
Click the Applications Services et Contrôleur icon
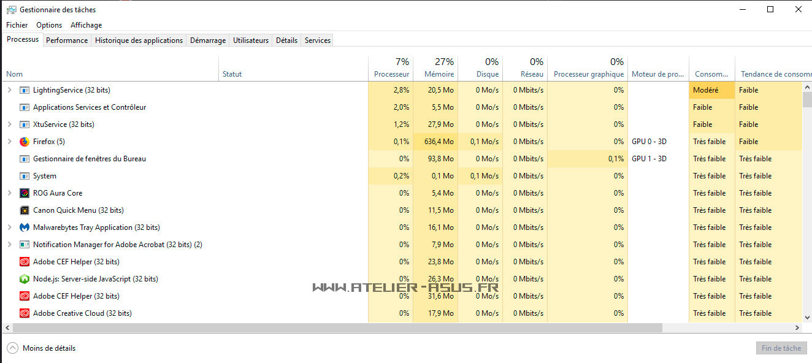(x=25, y=107)
